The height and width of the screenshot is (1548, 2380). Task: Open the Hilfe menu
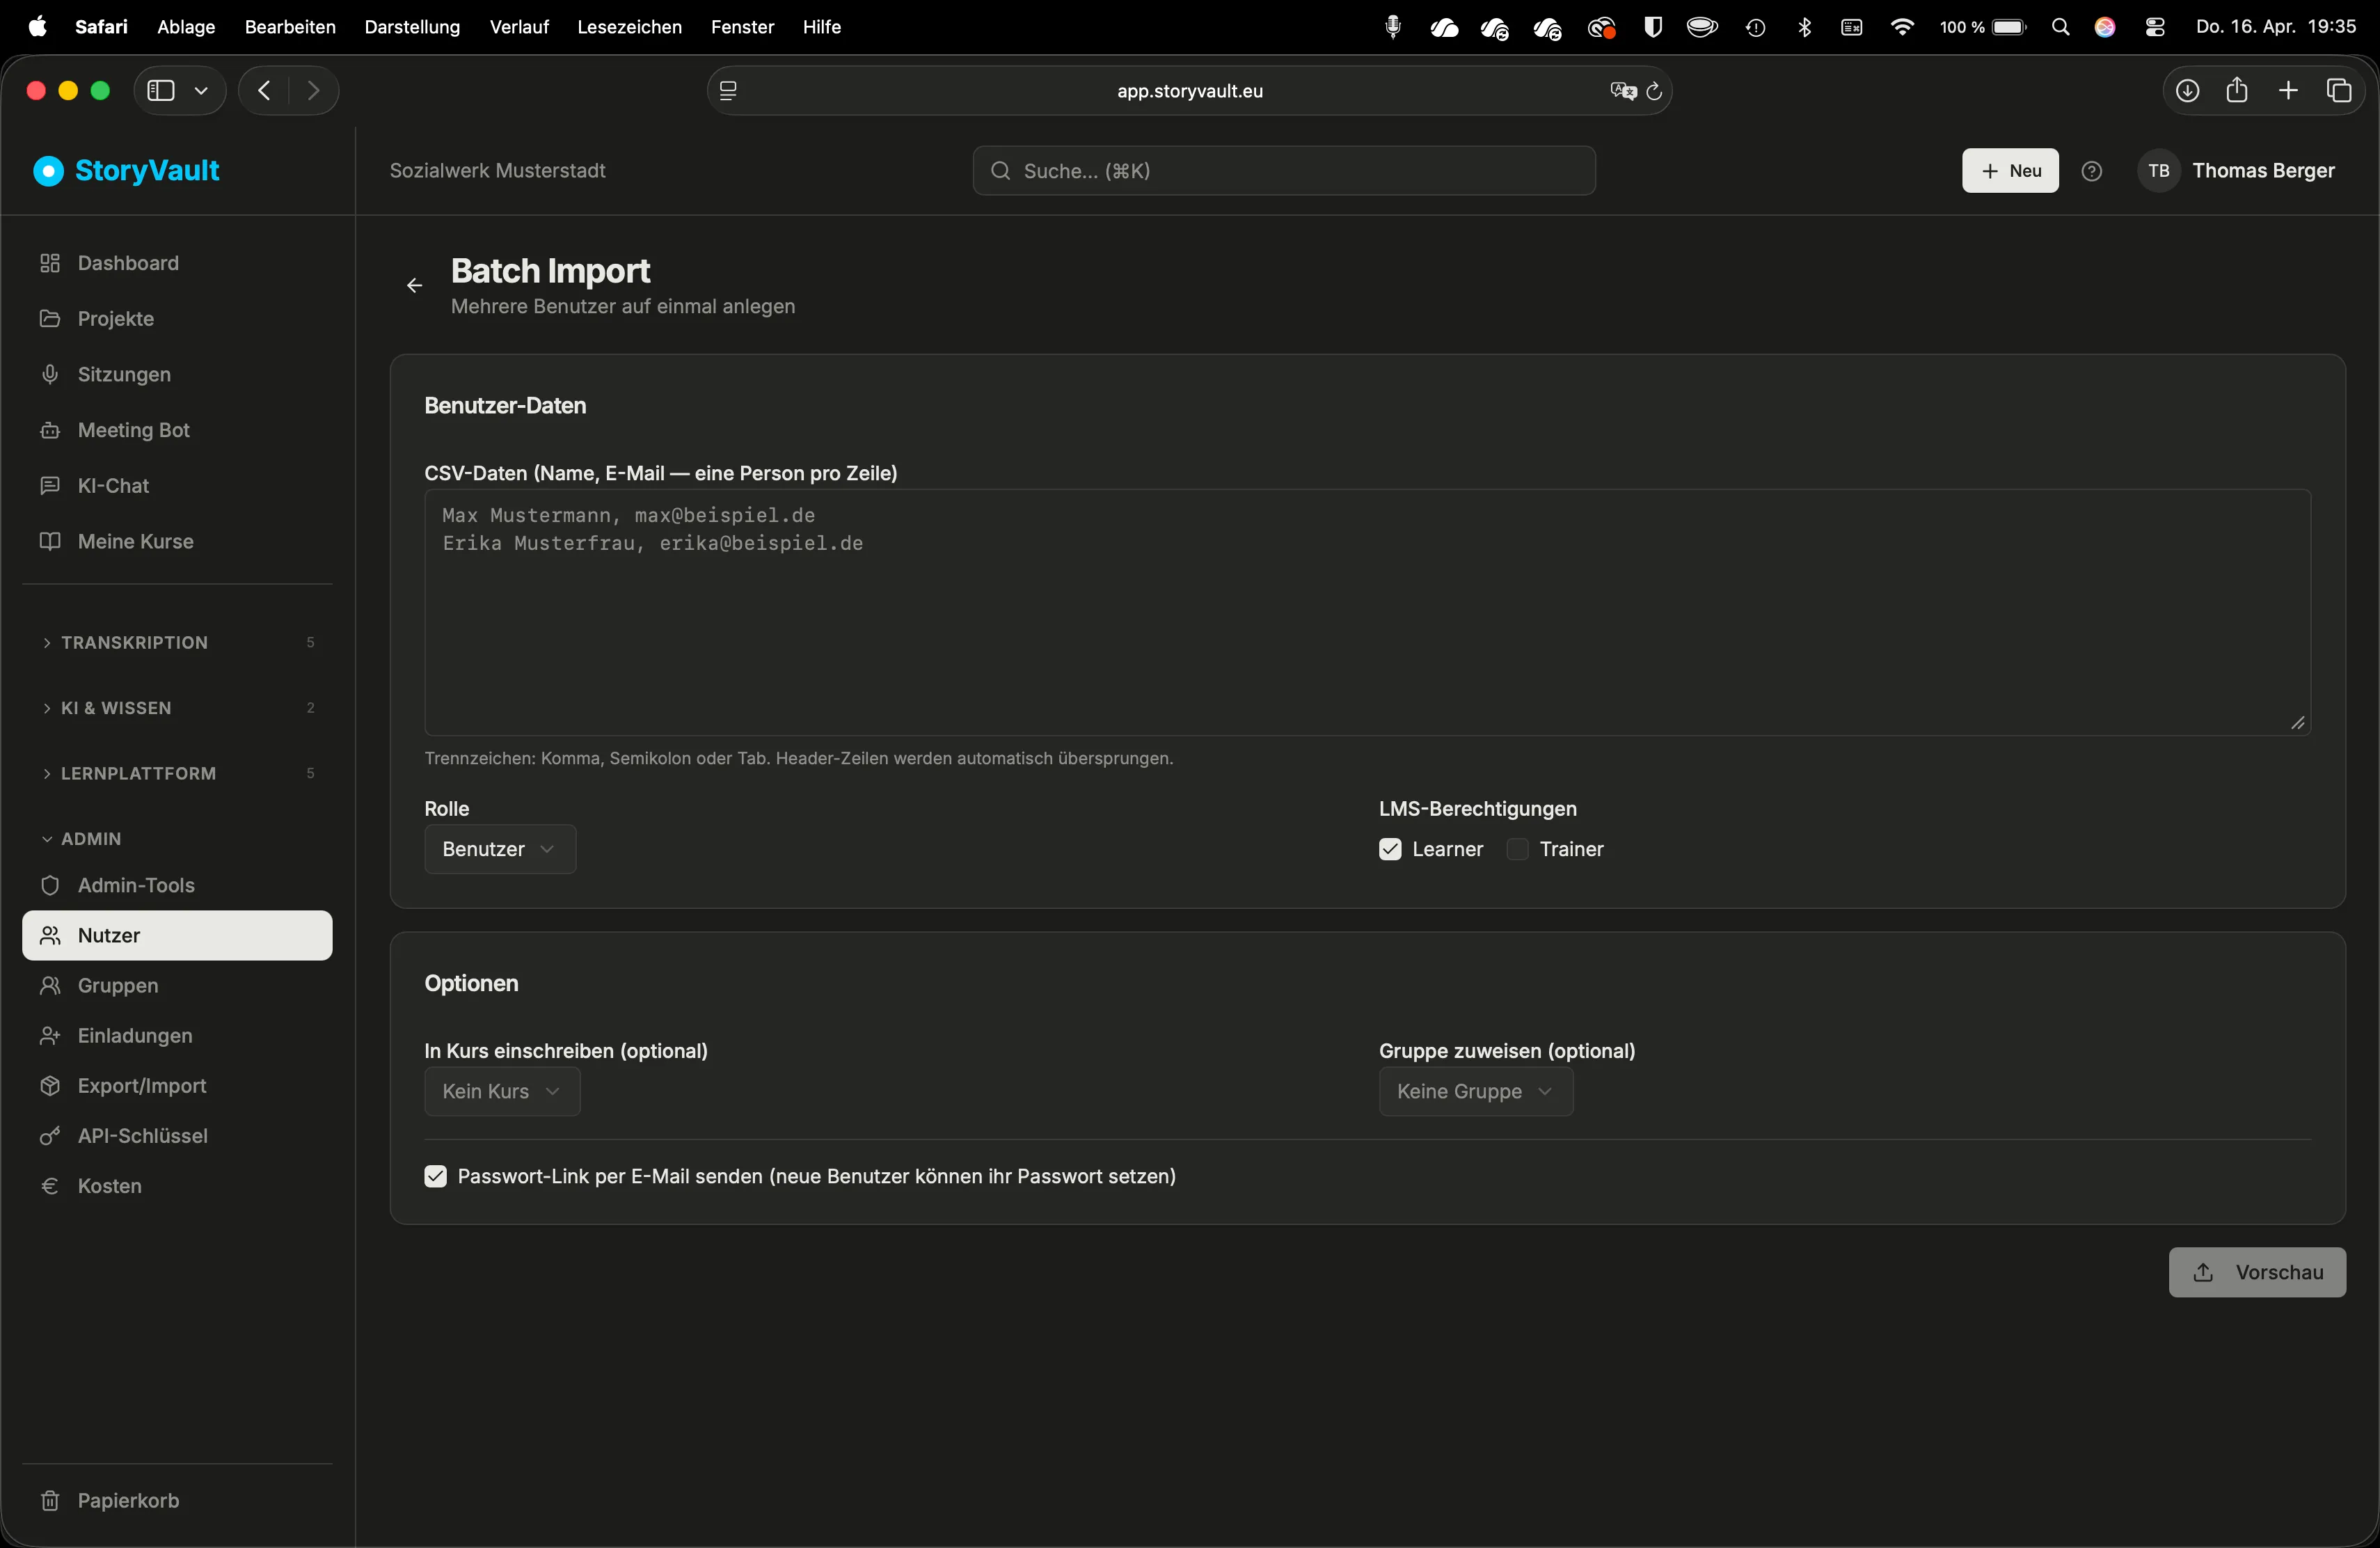point(821,27)
